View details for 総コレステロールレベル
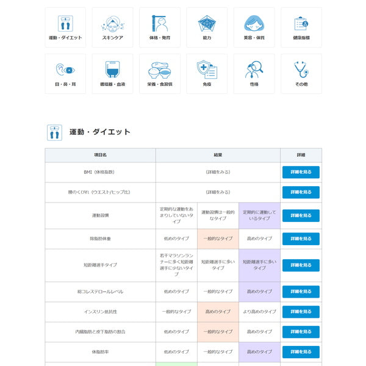Viewport: 366px width, 366px height. click(x=301, y=292)
